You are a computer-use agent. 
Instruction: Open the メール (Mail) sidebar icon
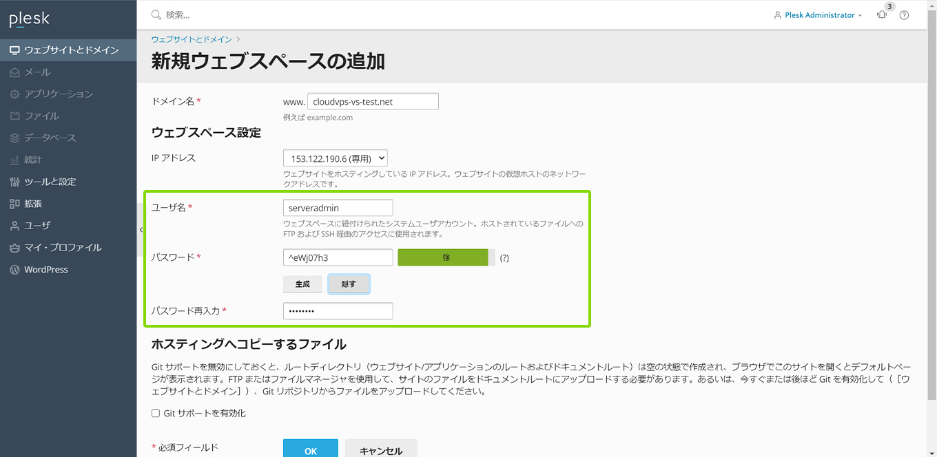[14, 72]
